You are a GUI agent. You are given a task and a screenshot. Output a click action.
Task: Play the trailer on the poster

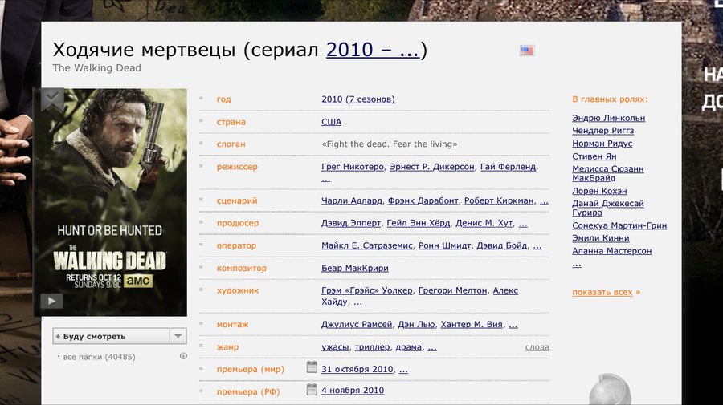tap(51, 301)
